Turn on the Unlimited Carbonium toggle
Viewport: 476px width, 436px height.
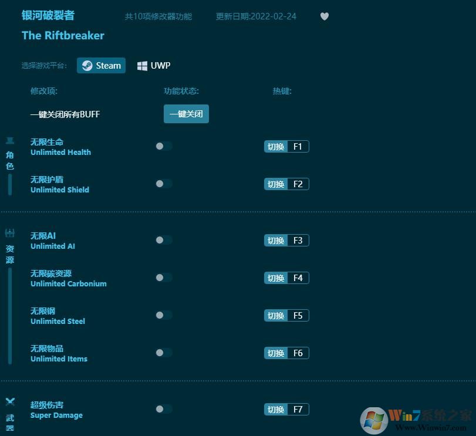click(x=164, y=278)
